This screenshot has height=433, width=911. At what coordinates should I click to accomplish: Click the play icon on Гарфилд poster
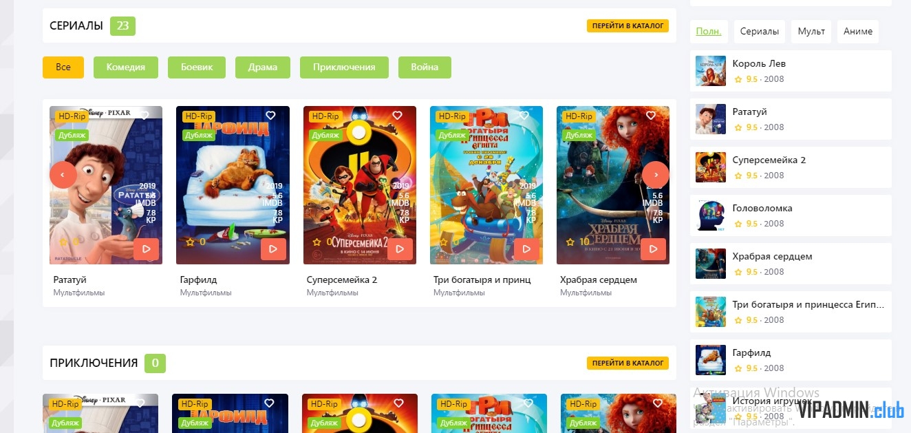click(273, 249)
